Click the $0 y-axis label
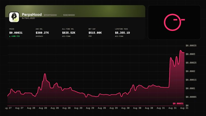206x116 pixels. [187, 105]
